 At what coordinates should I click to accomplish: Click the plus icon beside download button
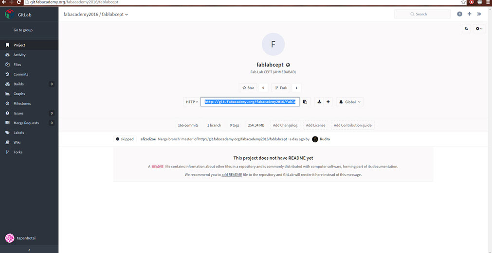(x=328, y=102)
